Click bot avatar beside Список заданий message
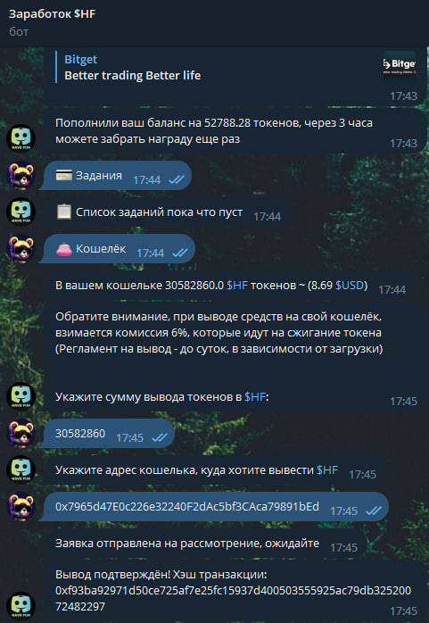The image size is (429, 623). tap(21, 212)
